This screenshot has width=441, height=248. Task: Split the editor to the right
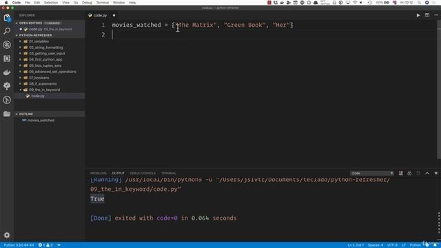pos(427,15)
